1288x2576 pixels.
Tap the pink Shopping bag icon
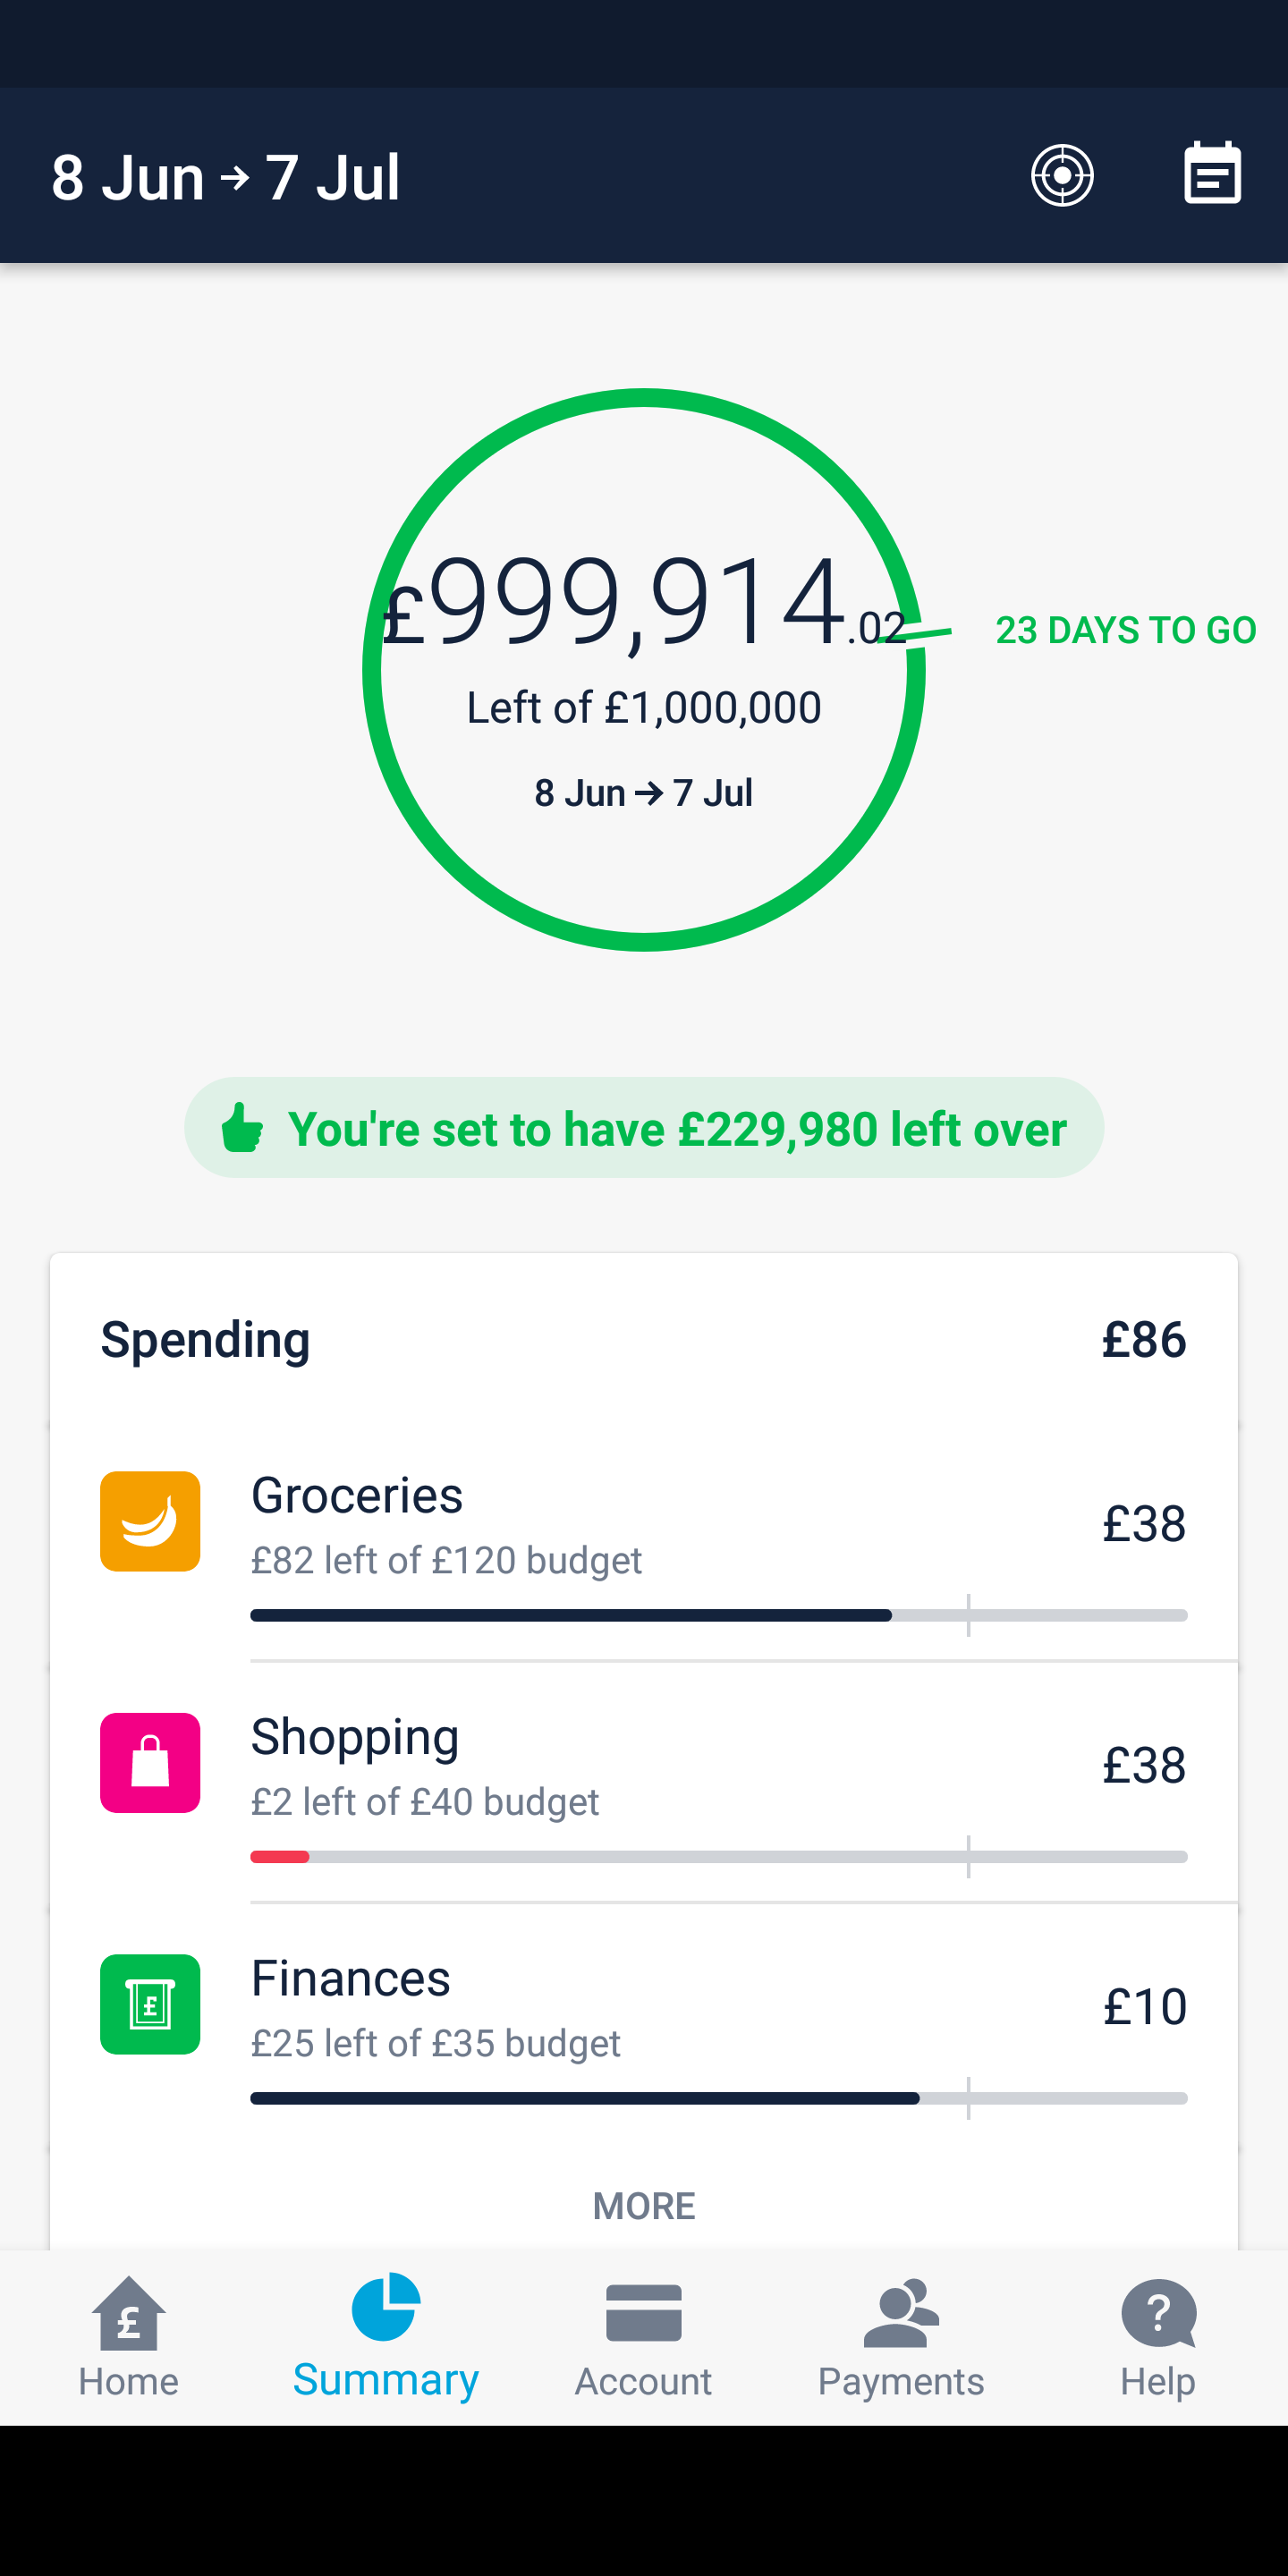tap(150, 1763)
